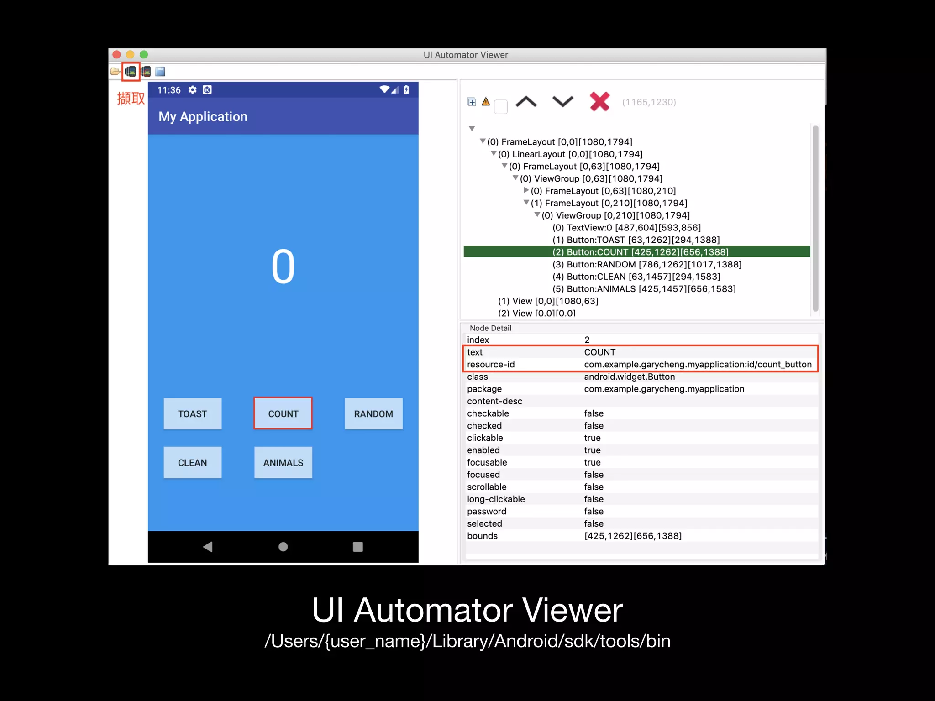Select Button:CLEAN tree row
This screenshot has height=701, width=935.
click(x=636, y=277)
